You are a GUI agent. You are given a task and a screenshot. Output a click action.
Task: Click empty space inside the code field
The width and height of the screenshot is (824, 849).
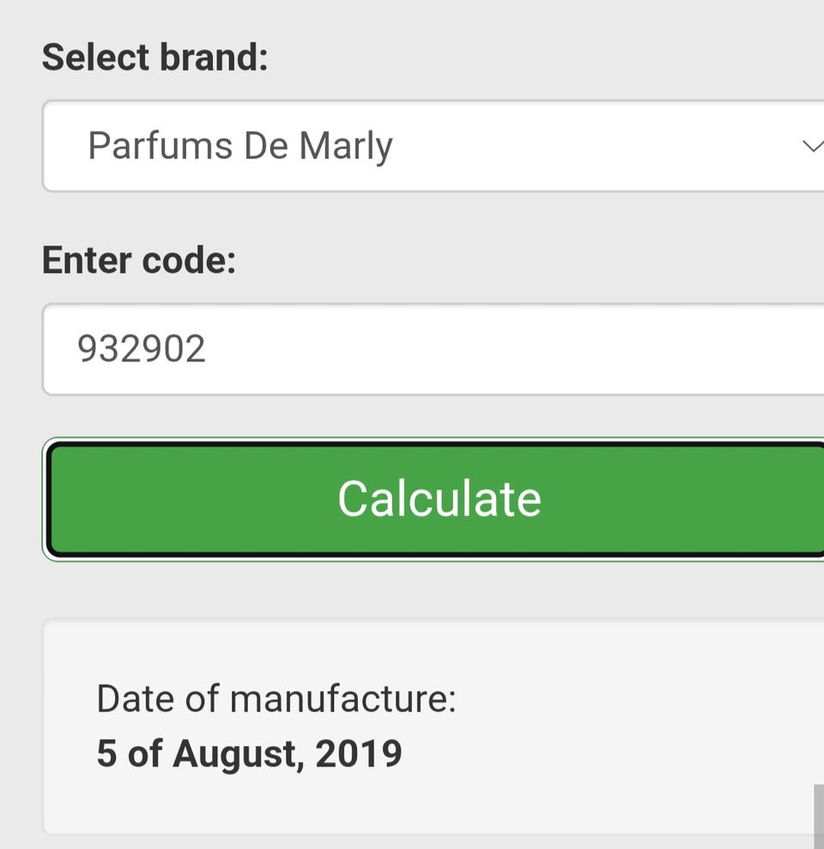click(515, 349)
